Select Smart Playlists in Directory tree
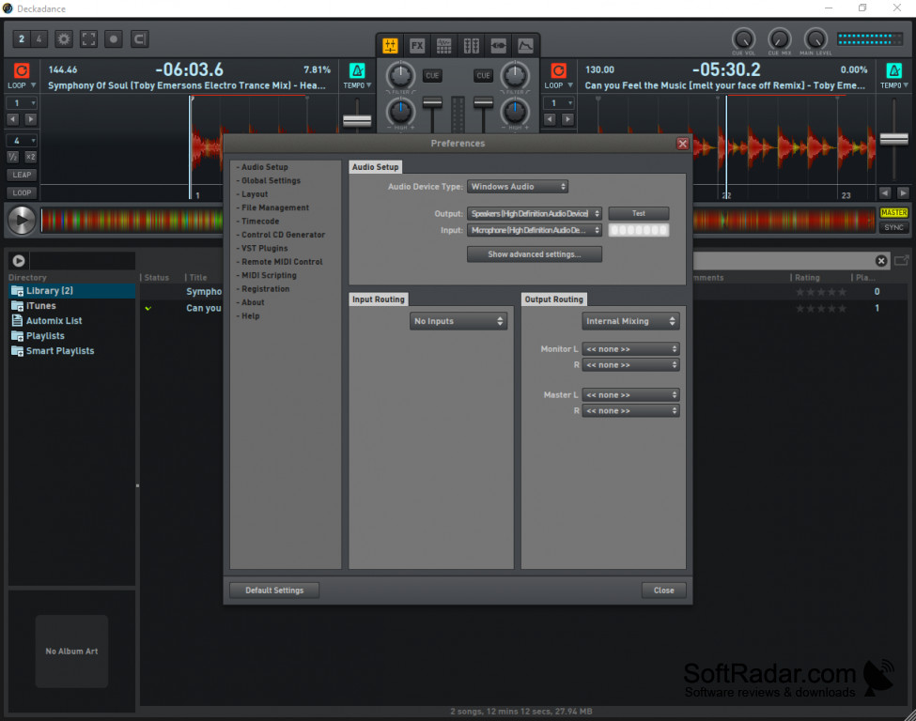The width and height of the screenshot is (916, 721). [x=59, y=350]
